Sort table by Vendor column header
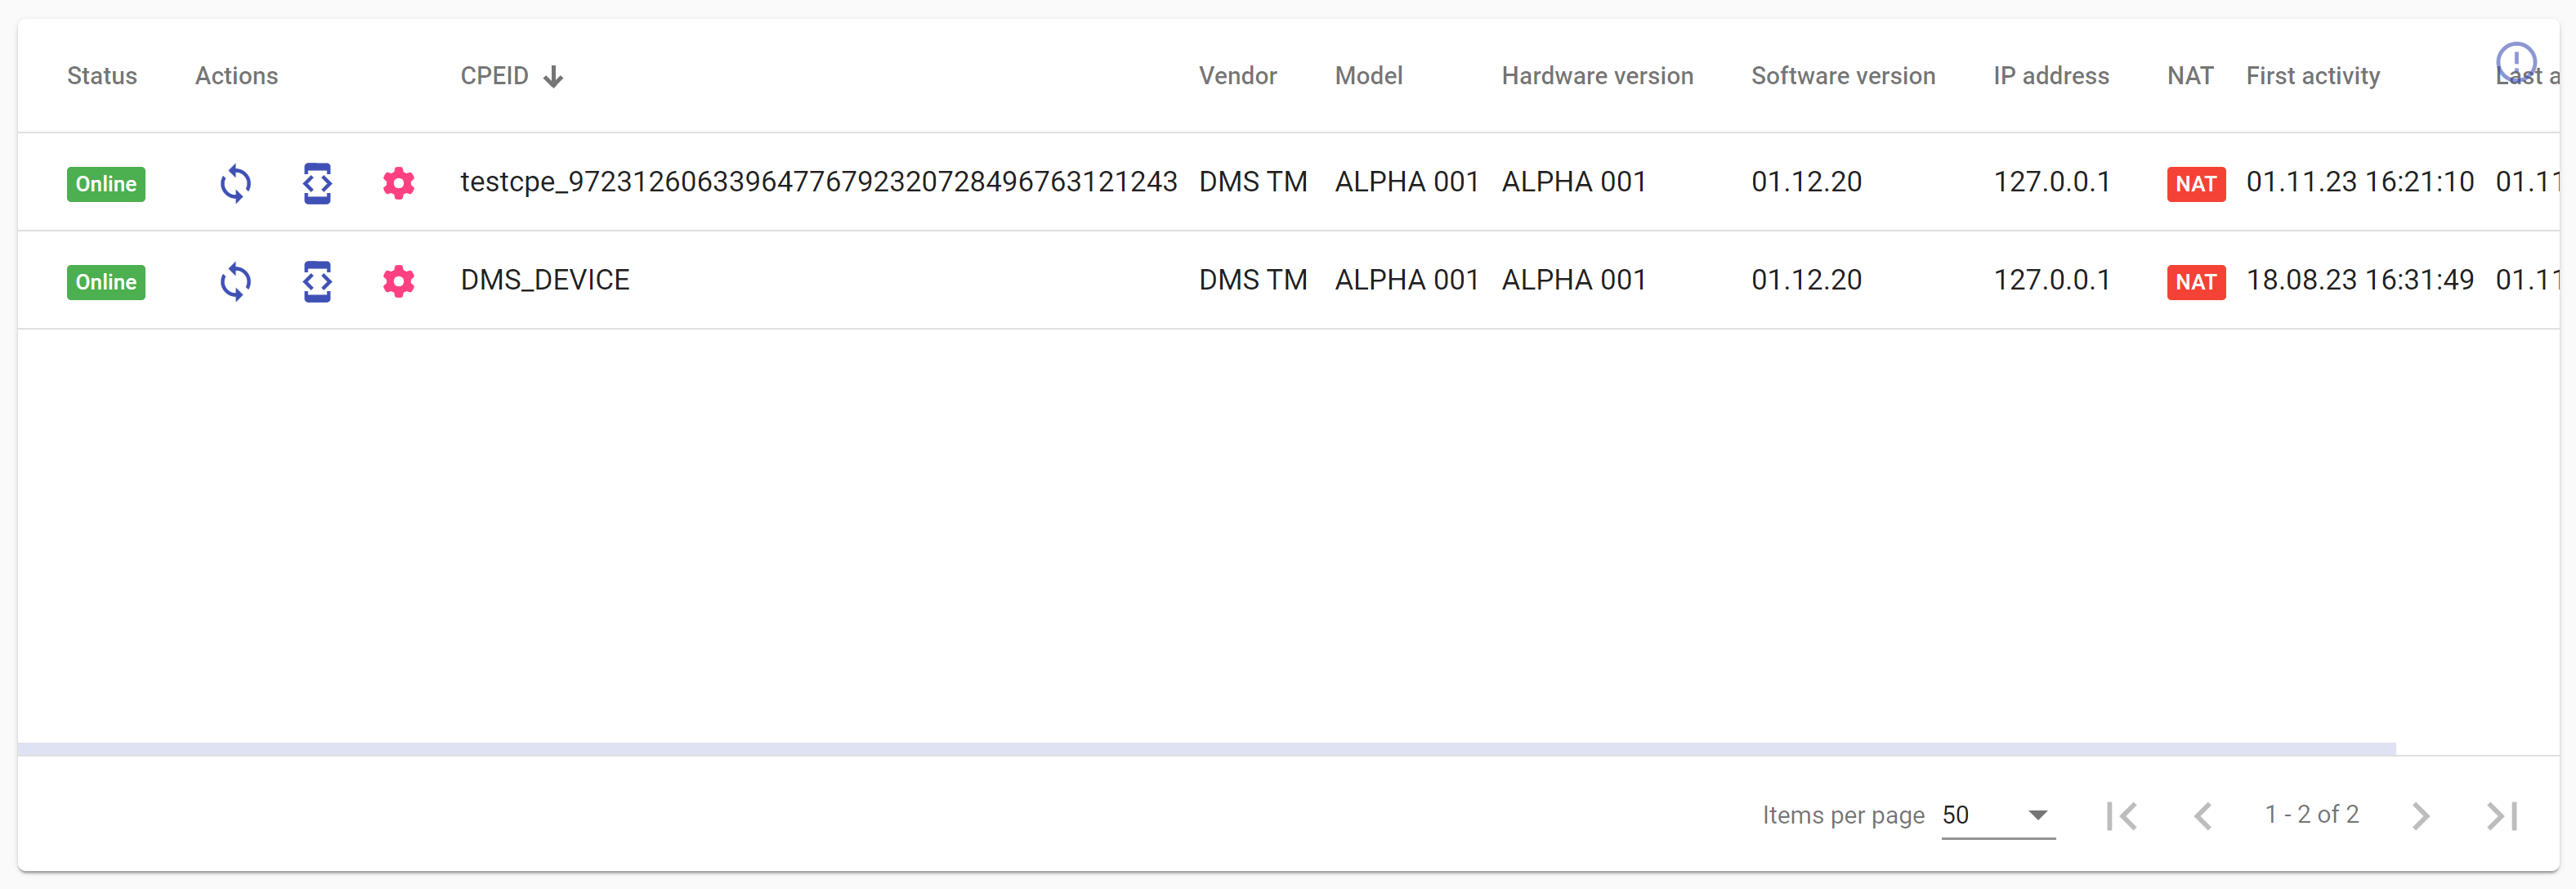Screen dimensions: 2576x889 [1237, 76]
